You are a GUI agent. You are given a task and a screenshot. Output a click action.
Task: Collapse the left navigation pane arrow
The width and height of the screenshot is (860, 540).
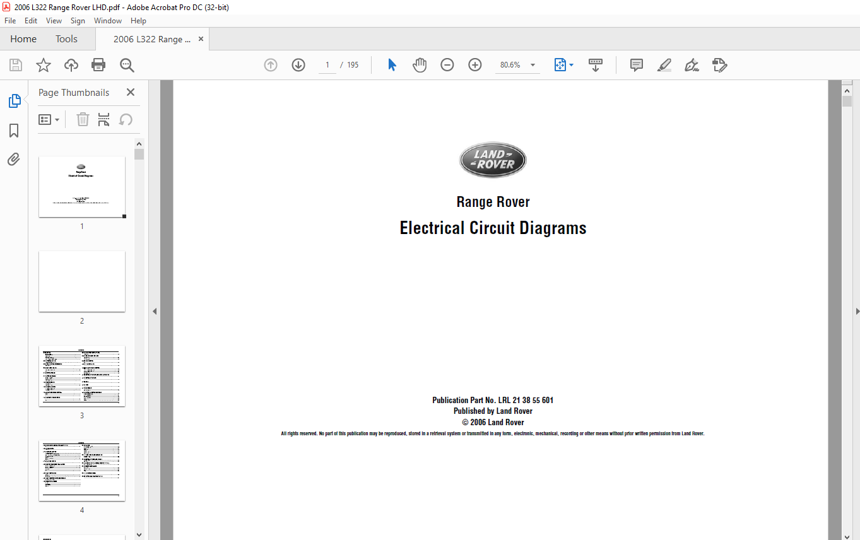click(x=155, y=311)
